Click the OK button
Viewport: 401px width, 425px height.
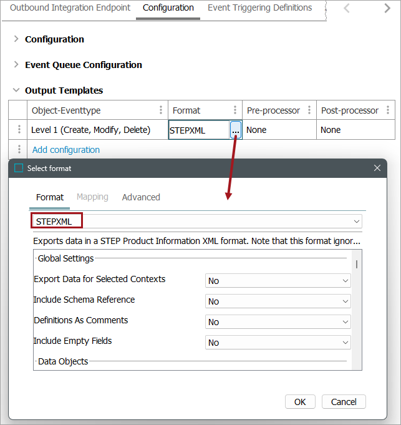coord(300,402)
